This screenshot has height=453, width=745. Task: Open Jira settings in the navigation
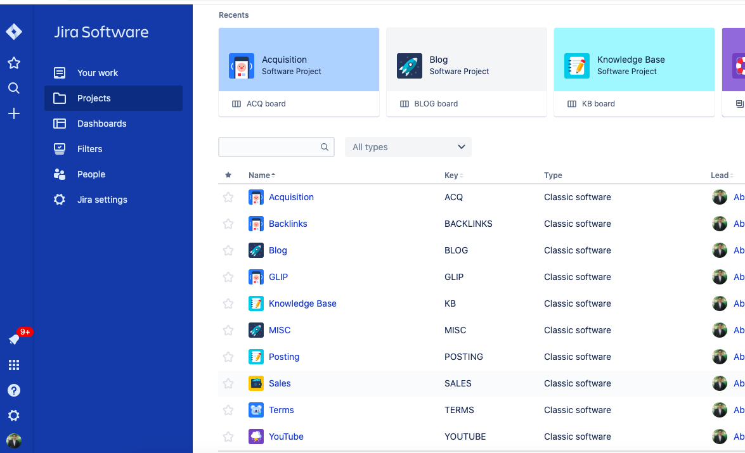pyautogui.click(x=113, y=200)
